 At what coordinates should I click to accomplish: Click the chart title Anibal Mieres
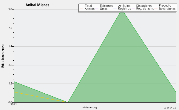click(x=37, y=5)
